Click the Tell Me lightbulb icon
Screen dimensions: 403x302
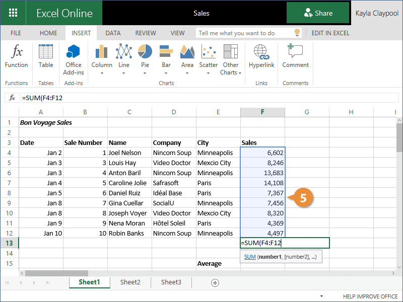298,33
